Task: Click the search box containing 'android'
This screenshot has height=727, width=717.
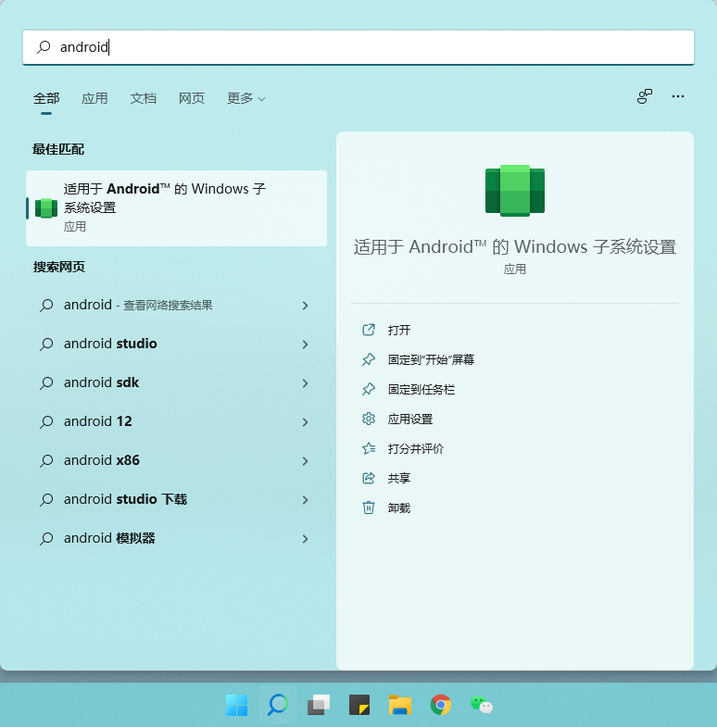Action: pyautogui.click(x=358, y=47)
